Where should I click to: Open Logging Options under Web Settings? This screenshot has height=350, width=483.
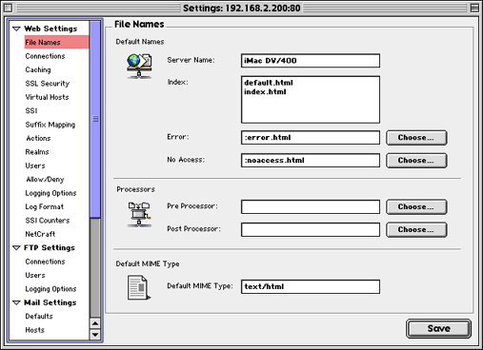coord(50,193)
